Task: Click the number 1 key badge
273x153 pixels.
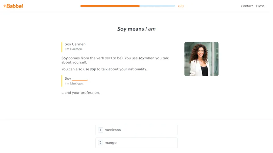Action: pyautogui.click(x=100, y=130)
